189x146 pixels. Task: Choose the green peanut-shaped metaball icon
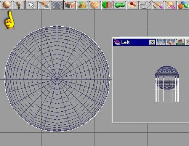pyautogui.click(x=120, y=5)
